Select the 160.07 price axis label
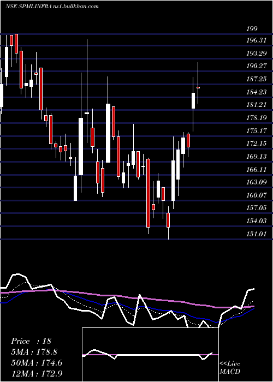273x382 pixels. [x=257, y=195]
